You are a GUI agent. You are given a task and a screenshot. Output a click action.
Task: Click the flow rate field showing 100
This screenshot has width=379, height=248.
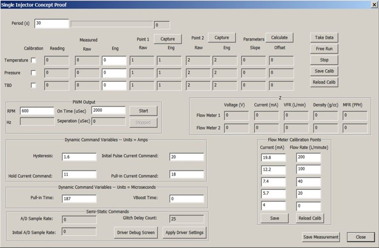[309, 169]
